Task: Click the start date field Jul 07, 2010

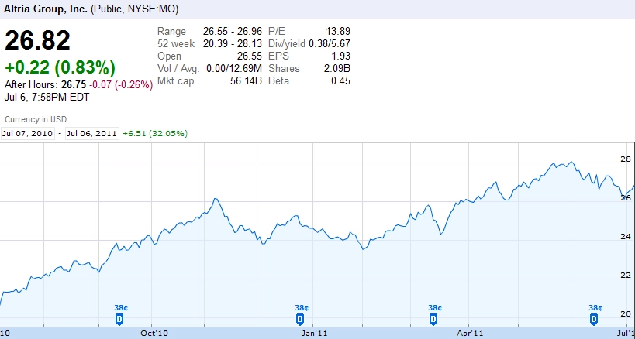Action: pyautogui.click(x=28, y=133)
